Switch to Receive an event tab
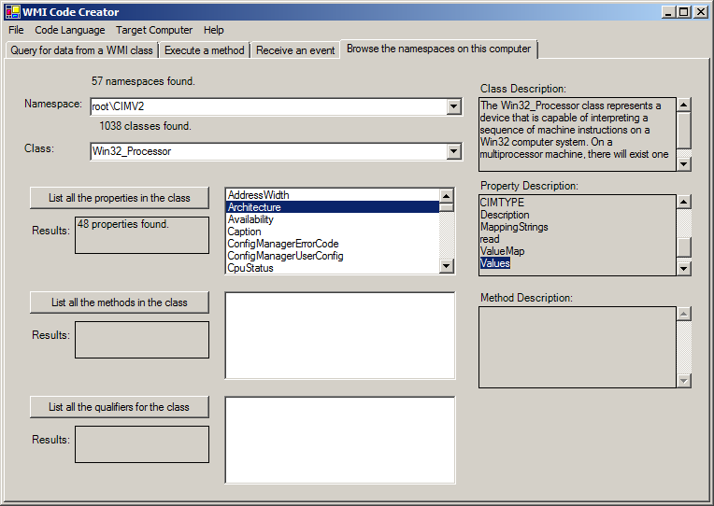Image resolution: width=714 pixels, height=506 pixels. click(x=295, y=50)
